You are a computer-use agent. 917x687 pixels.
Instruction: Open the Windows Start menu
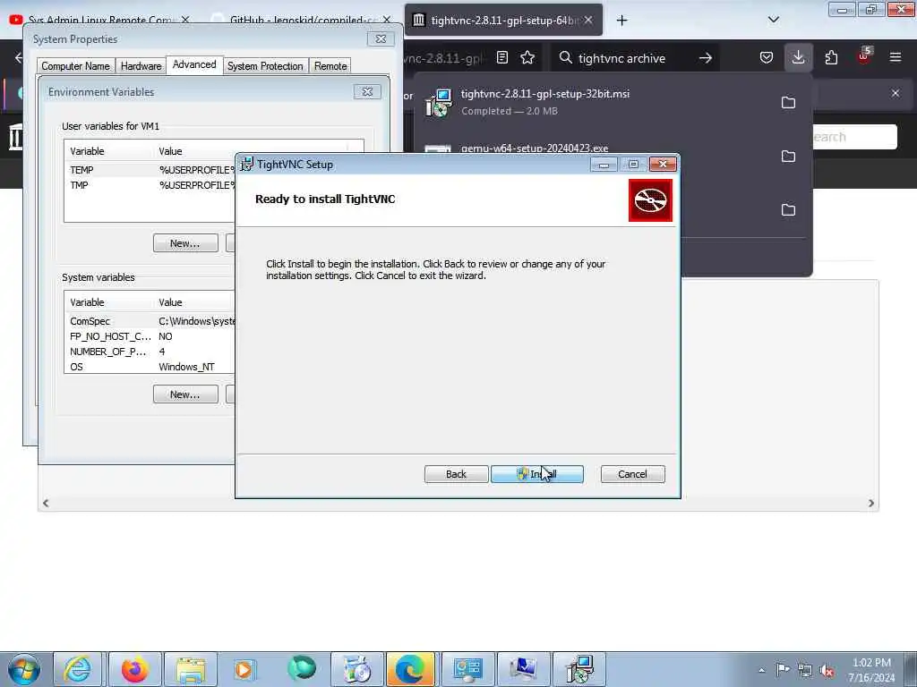click(24, 669)
